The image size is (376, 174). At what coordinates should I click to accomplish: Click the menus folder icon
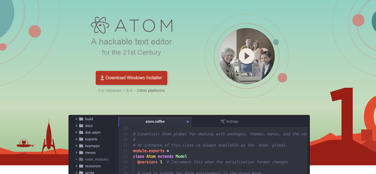[x=81, y=152]
